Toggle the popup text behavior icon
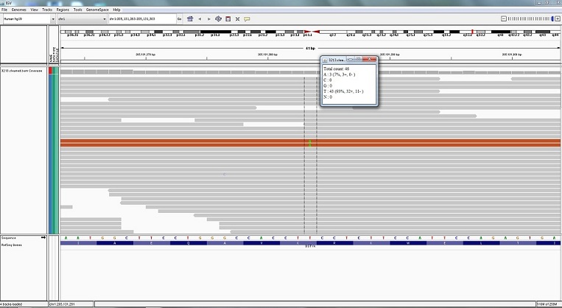 (x=247, y=19)
